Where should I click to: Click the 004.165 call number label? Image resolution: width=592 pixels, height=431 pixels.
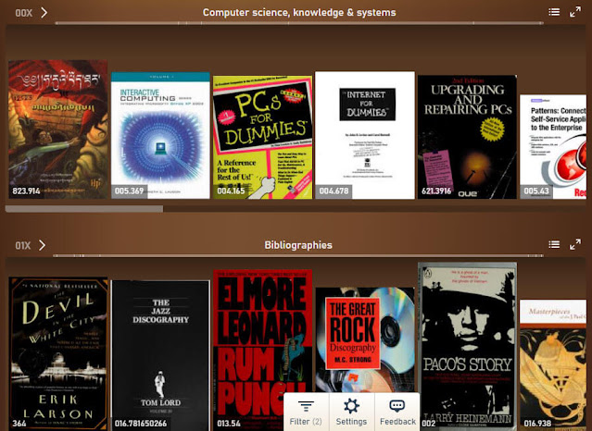click(x=231, y=191)
